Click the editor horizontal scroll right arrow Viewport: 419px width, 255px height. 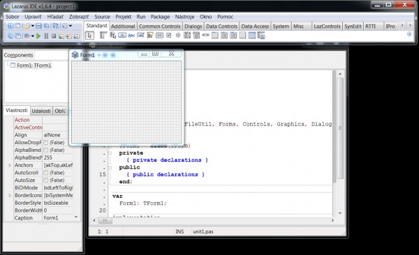click(x=332, y=220)
